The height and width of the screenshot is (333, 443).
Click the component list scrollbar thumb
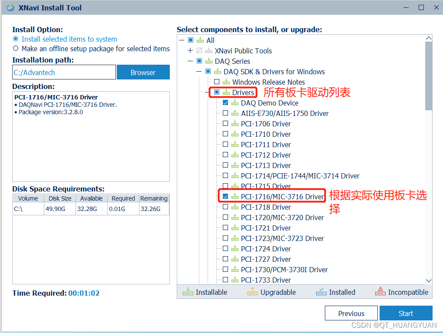[x=429, y=76]
